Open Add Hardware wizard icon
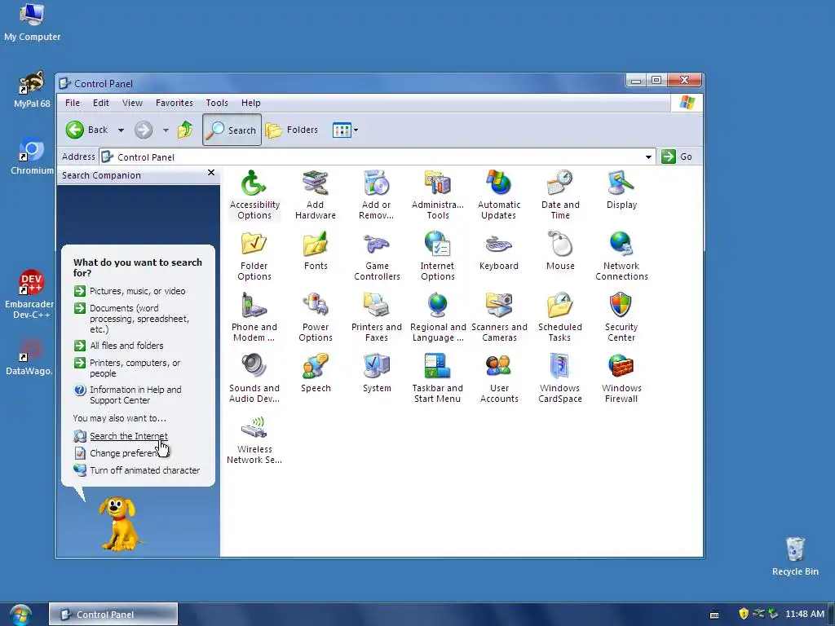The height and width of the screenshot is (626, 835). [316, 194]
